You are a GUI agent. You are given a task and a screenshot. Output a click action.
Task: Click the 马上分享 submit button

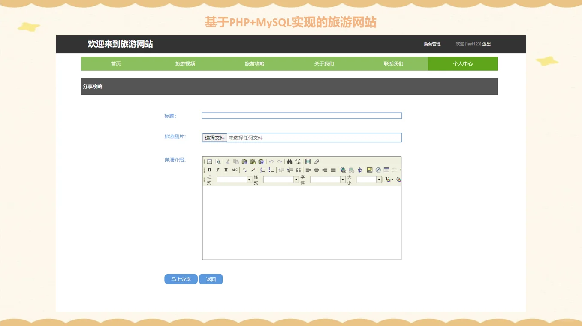coord(181,279)
